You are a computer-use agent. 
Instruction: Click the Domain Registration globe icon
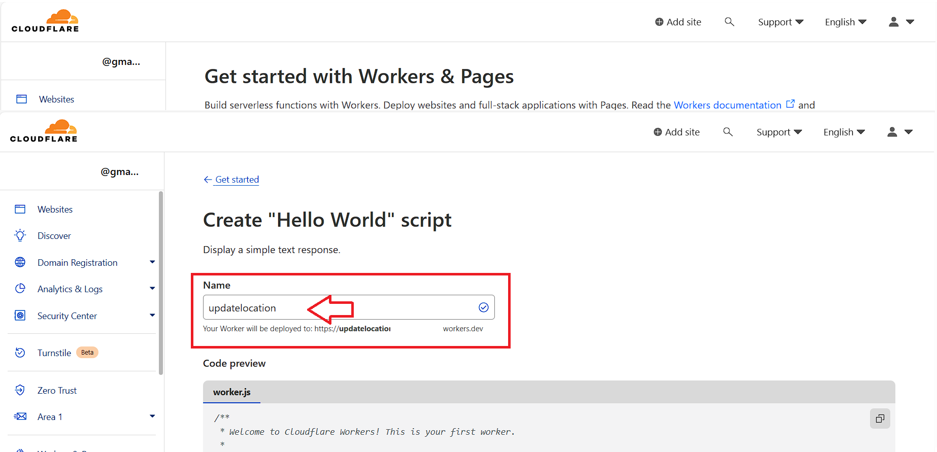coord(20,262)
